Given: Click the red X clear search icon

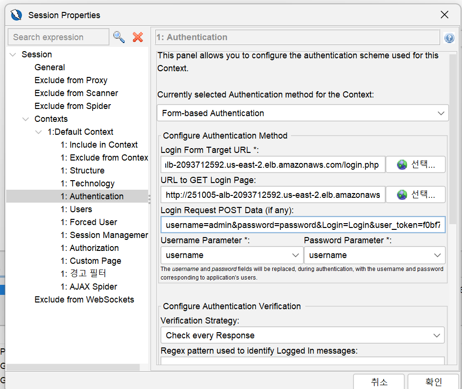Looking at the screenshot, I should [138, 37].
